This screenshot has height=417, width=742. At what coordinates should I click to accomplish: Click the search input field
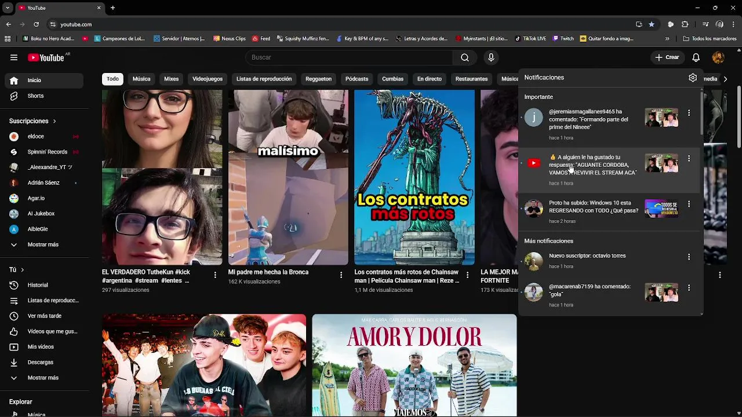(350, 57)
